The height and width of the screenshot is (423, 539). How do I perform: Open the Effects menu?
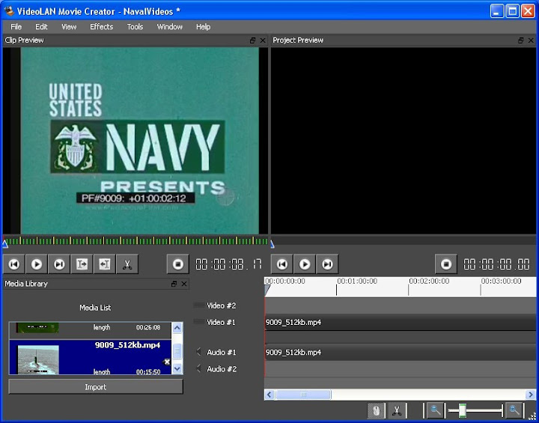pyautogui.click(x=101, y=27)
